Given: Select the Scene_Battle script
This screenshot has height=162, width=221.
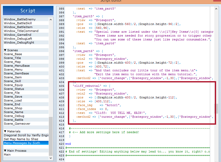Looking at the screenshot, I should (26, 120).
